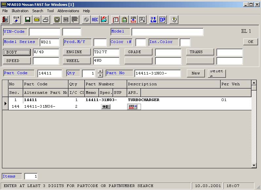Screen dimensions: 261x190
Task: Click the ENGINE selector button
Action: tap(77, 52)
